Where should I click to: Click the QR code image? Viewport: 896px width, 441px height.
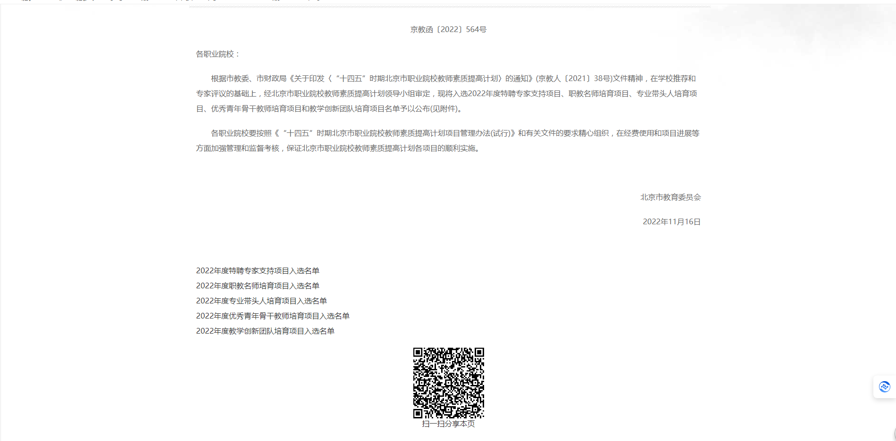coord(448,382)
